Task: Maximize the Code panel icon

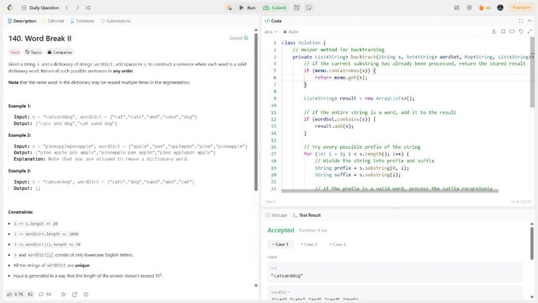Action: click(521, 21)
